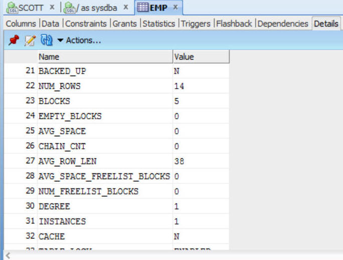Viewport: 343px width, 260px height.
Task: Click the EMP table grid icon
Action: pos(142,8)
